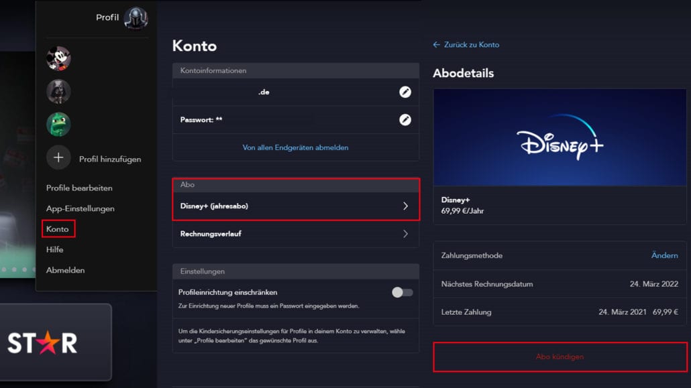Select the Mickey Mouse profile avatar
The width and height of the screenshot is (691, 388).
(x=59, y=58)
